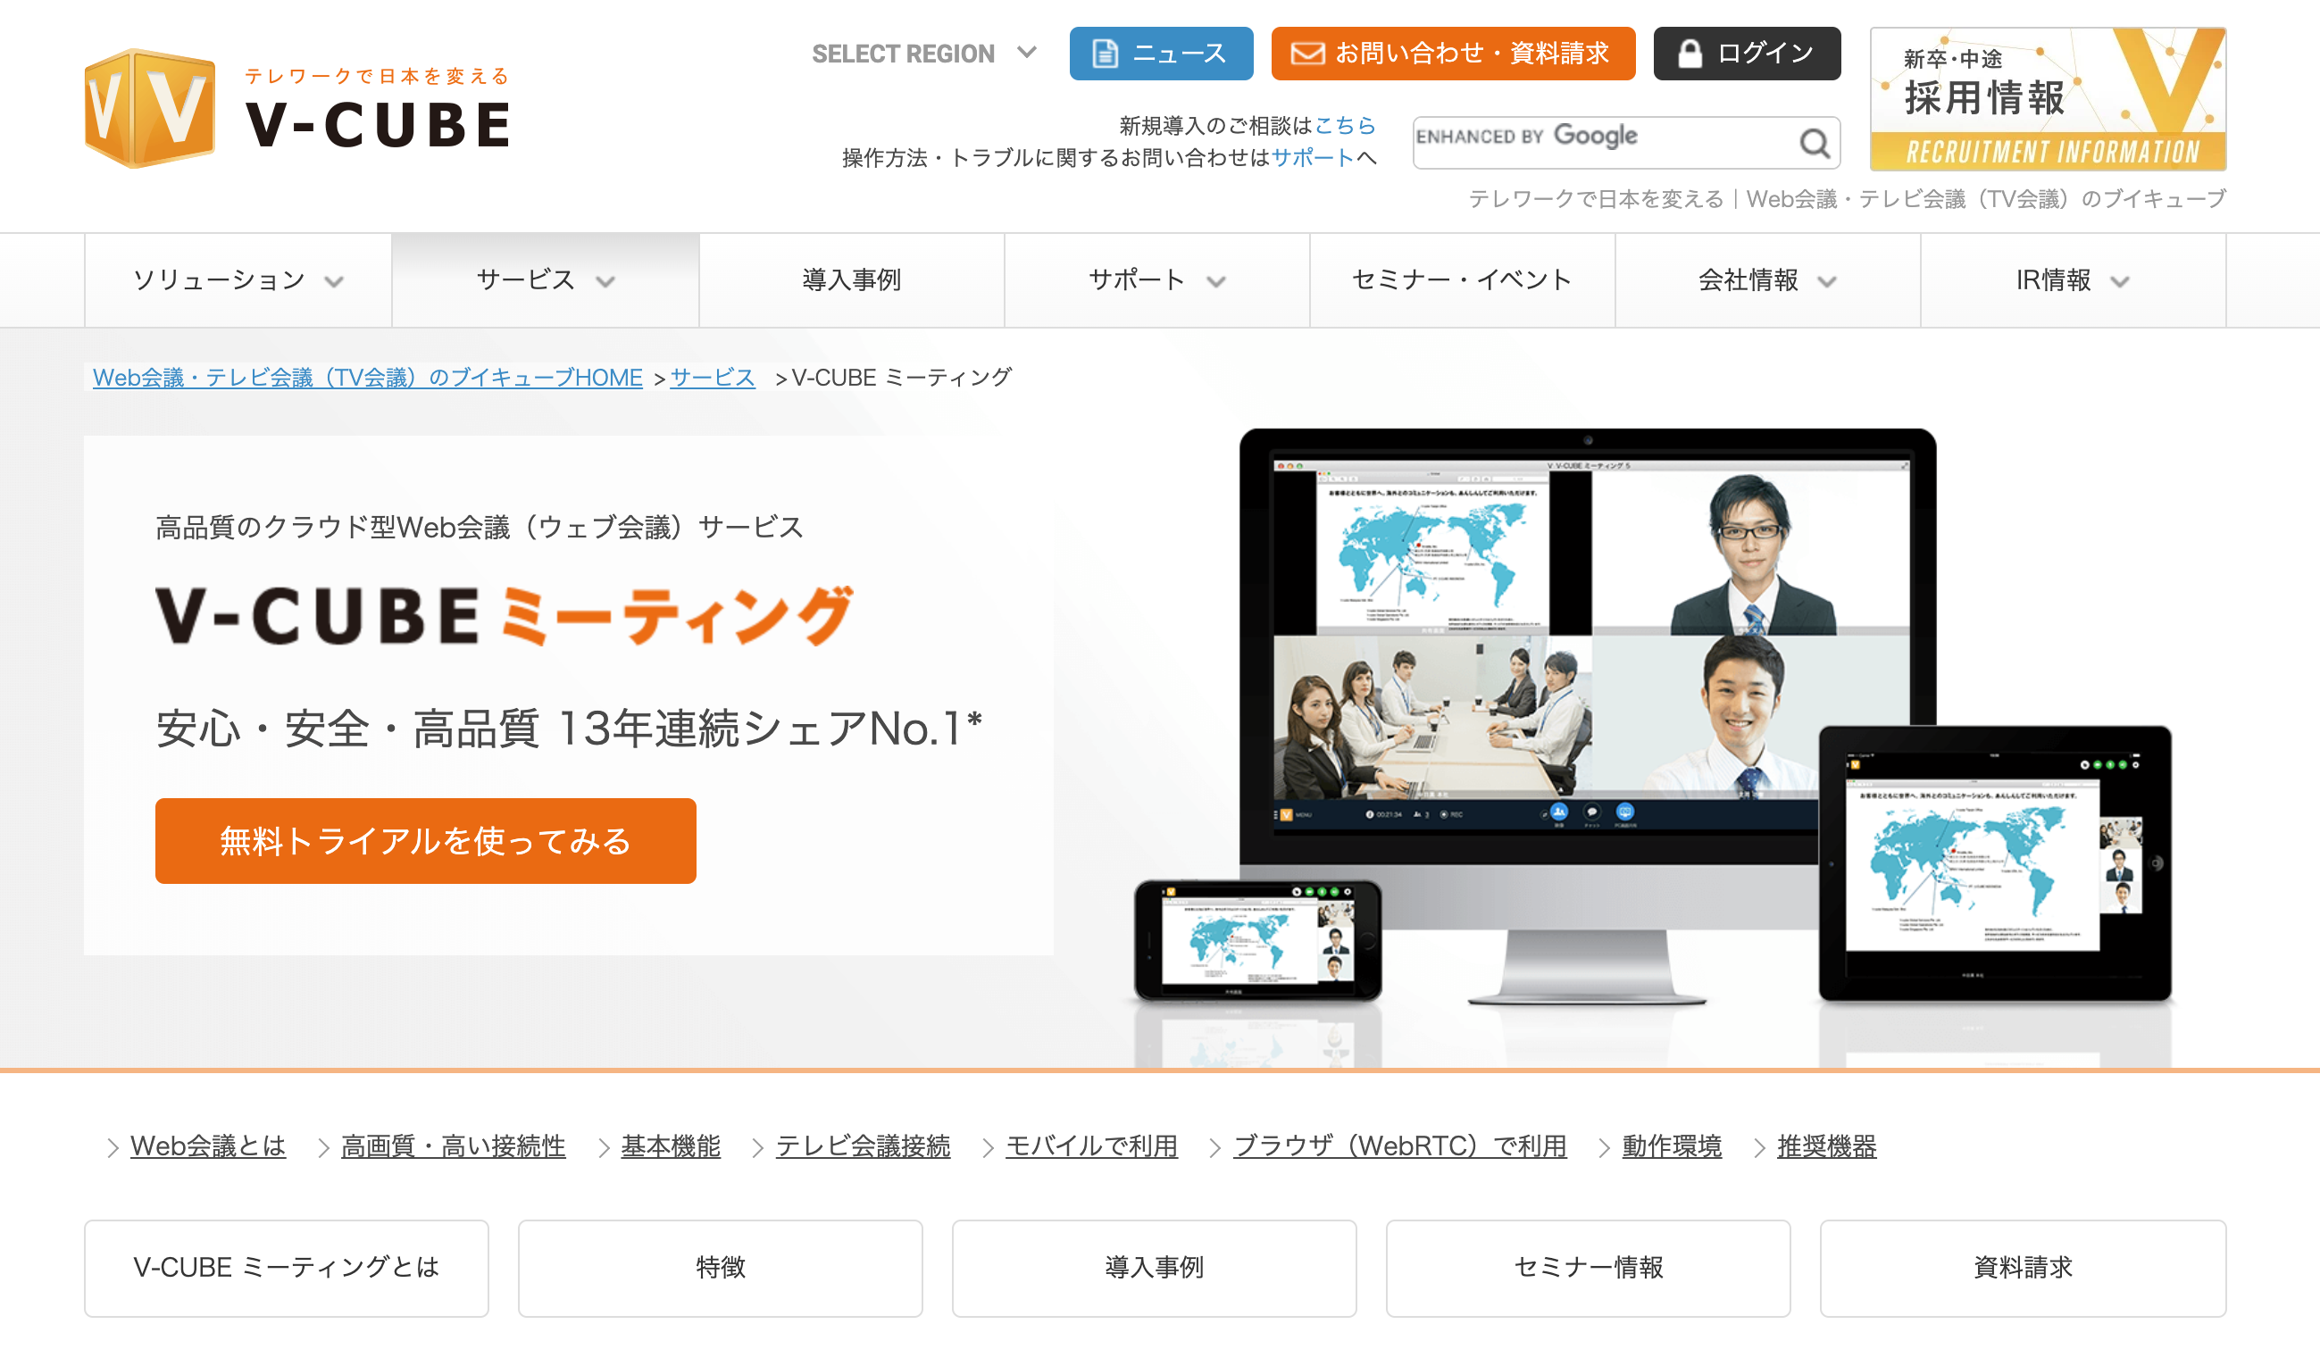Select サービス in main navigation
The image size is (2320, 1366).
click(545, 279)
